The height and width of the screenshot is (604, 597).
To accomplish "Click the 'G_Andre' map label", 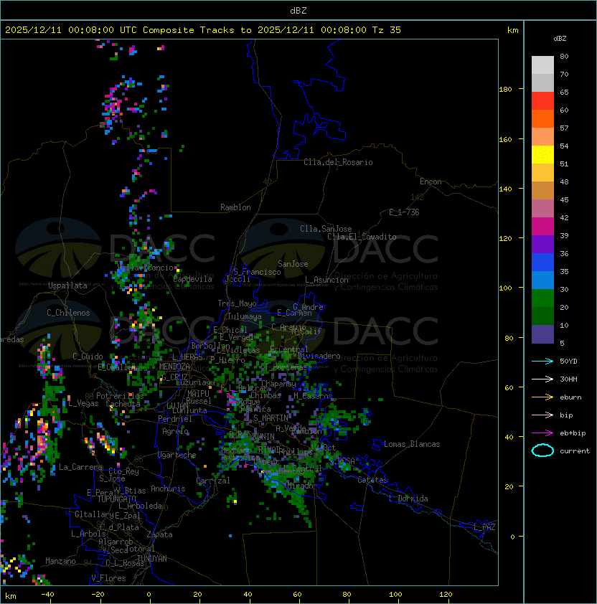I will (308, 307).
